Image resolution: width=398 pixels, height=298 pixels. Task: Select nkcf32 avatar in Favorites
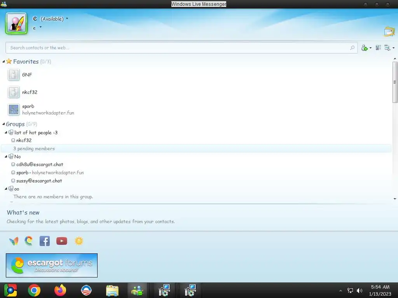14,92
